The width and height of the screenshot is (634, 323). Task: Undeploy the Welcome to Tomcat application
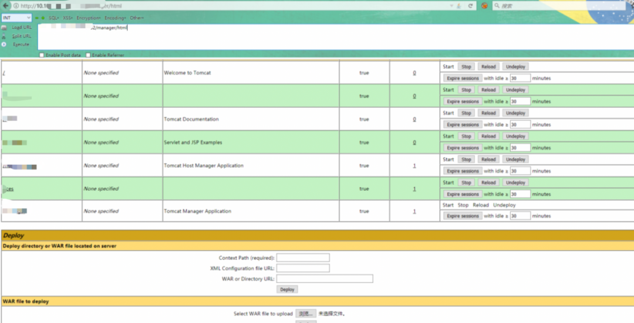[515, 67]
